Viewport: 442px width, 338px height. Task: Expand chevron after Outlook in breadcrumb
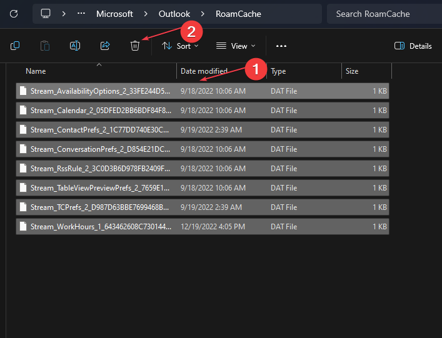pyautogui.click(x=203, y=14)
